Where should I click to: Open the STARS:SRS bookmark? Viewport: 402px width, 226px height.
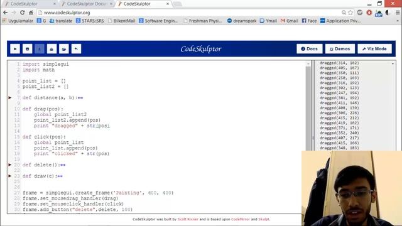pos(90,21)
